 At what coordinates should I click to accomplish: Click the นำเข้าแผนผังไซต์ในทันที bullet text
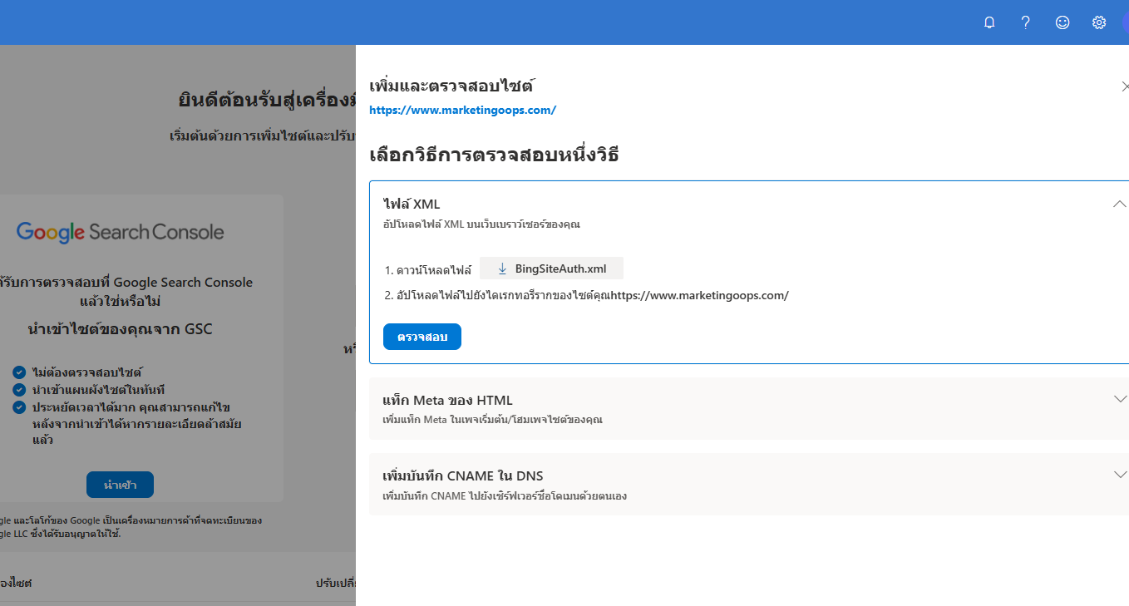(98, 390)
